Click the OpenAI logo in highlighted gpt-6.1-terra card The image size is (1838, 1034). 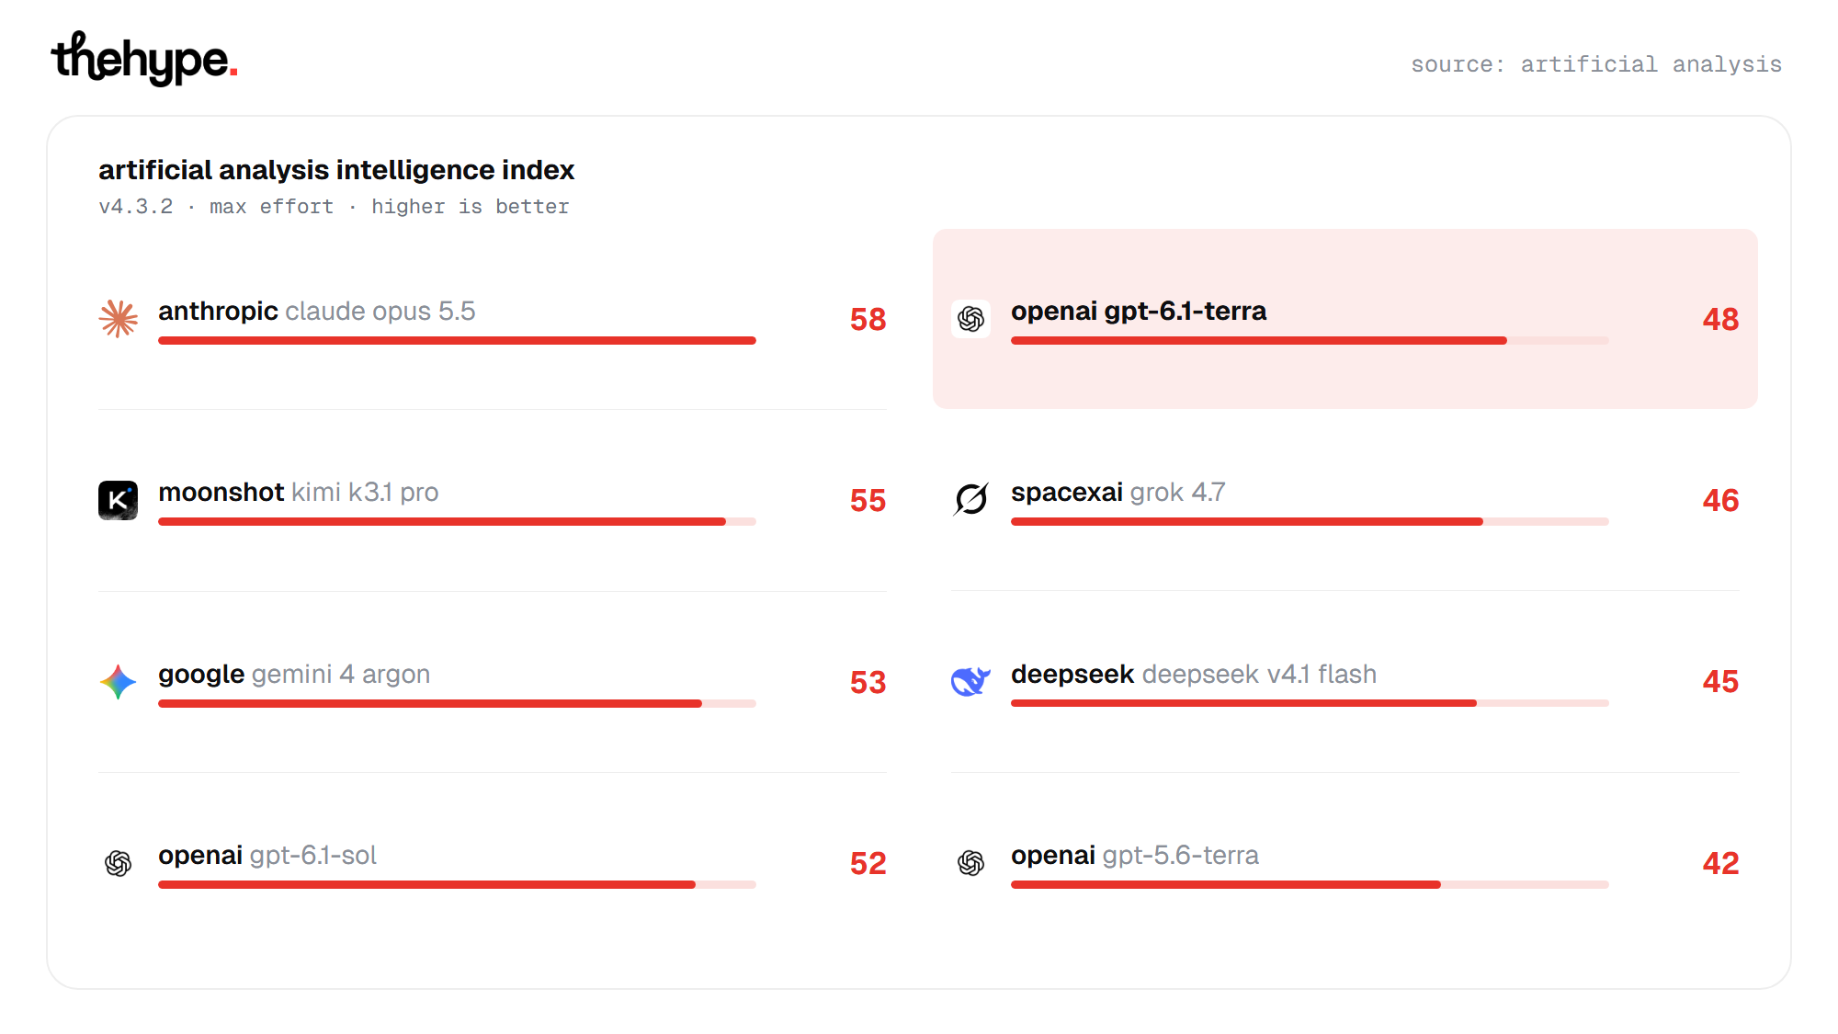971,319
